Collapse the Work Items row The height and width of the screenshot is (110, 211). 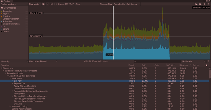tap(10, 79)
